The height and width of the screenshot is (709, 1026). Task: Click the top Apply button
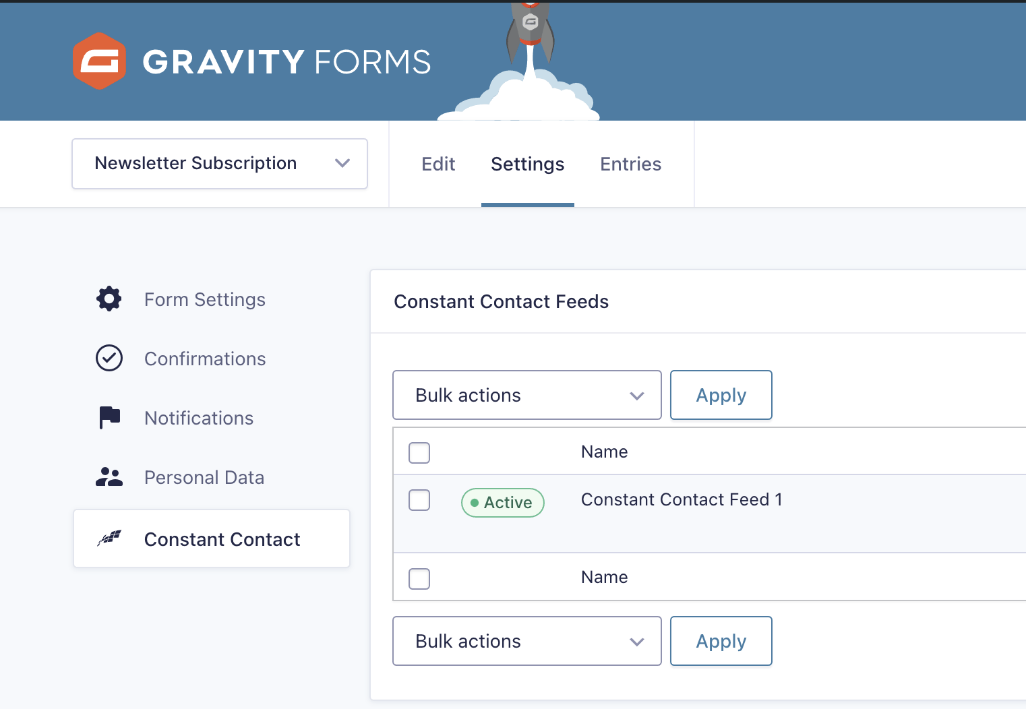pyautogui.click(x=721, y=395)
